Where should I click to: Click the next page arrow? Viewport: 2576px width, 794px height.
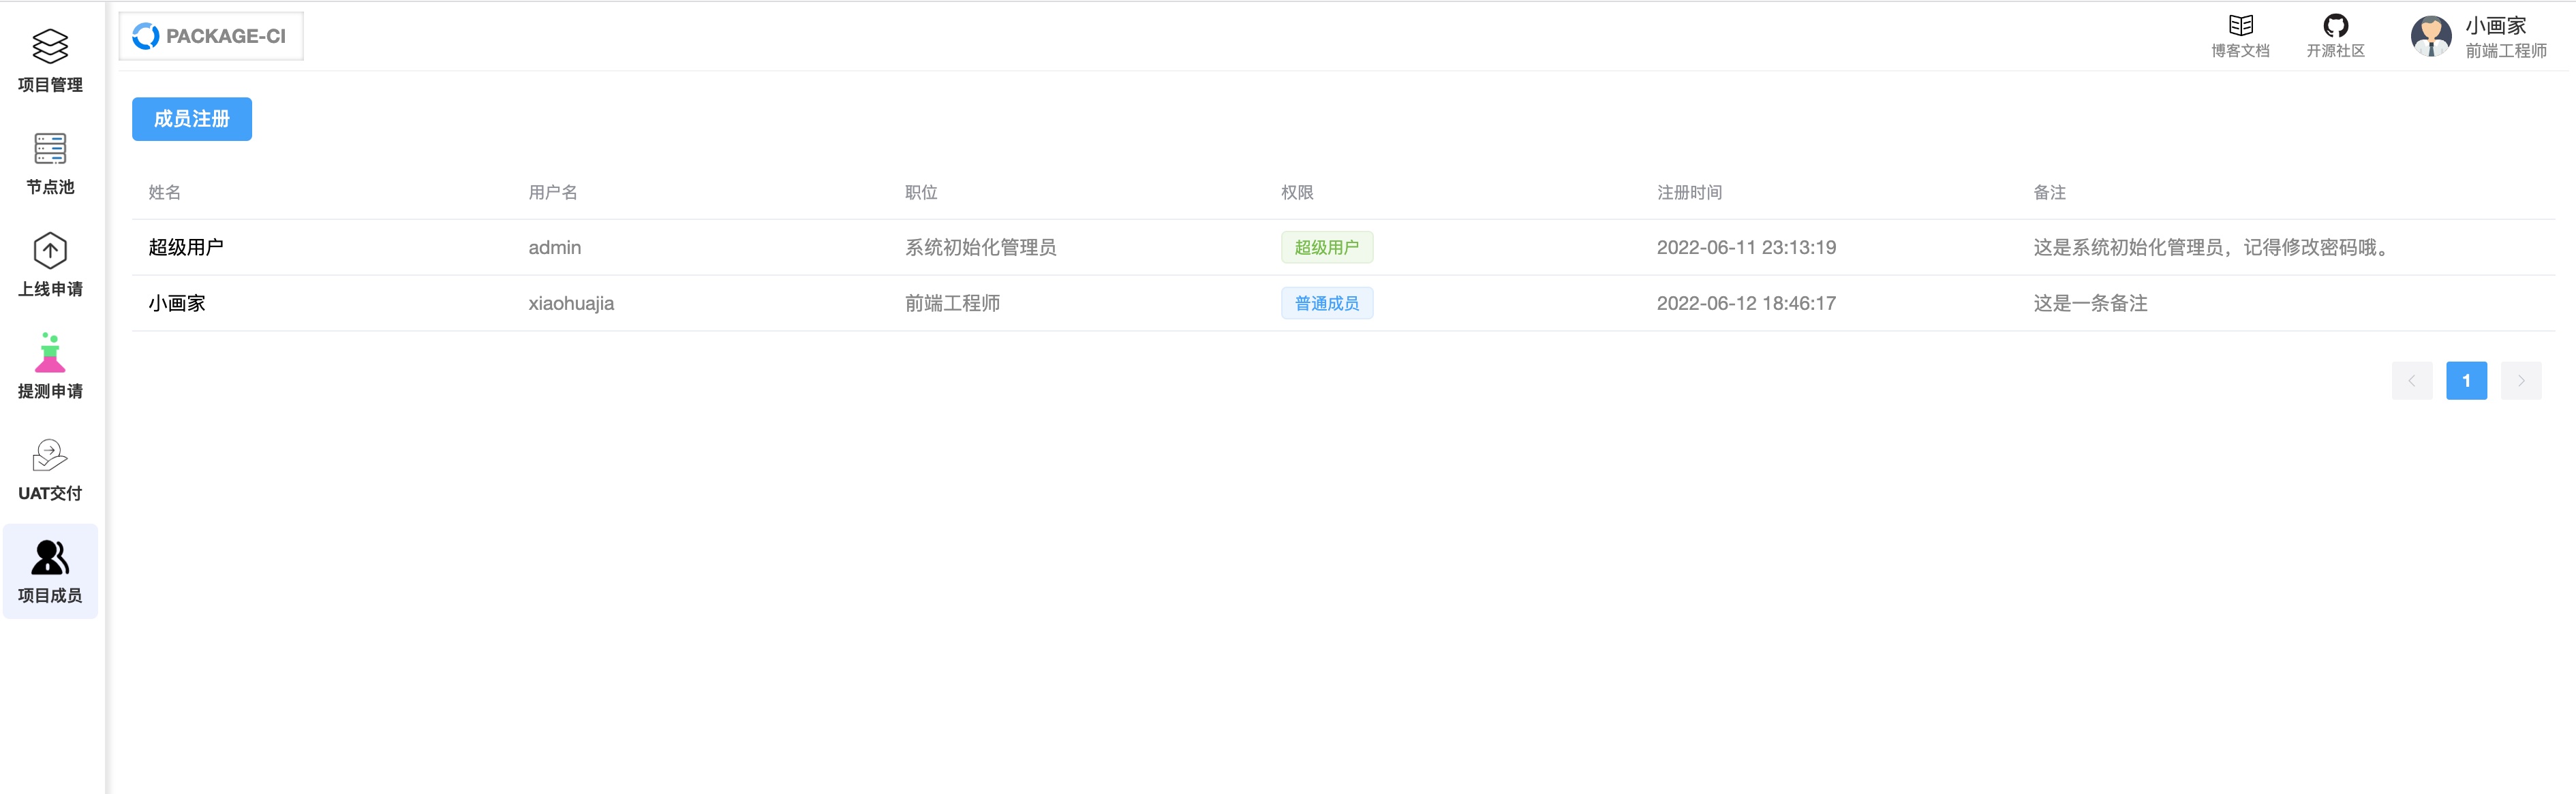2521,381
